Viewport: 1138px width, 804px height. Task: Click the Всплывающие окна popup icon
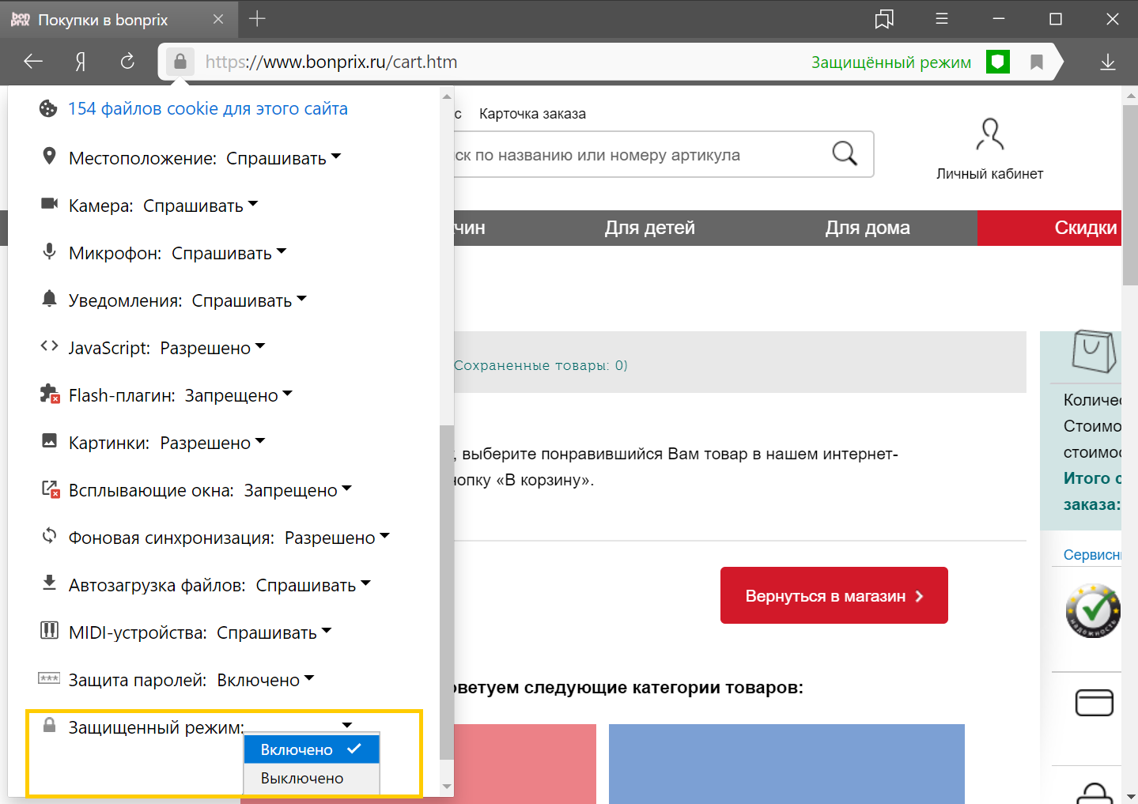pyautogui.click(x=50, y=489)
